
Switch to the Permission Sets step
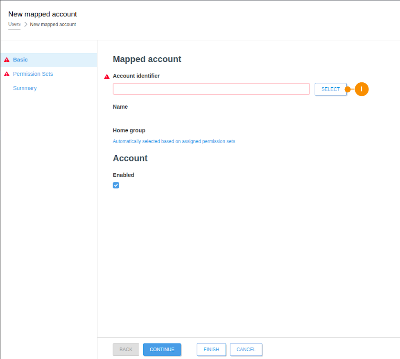point(33,74)
